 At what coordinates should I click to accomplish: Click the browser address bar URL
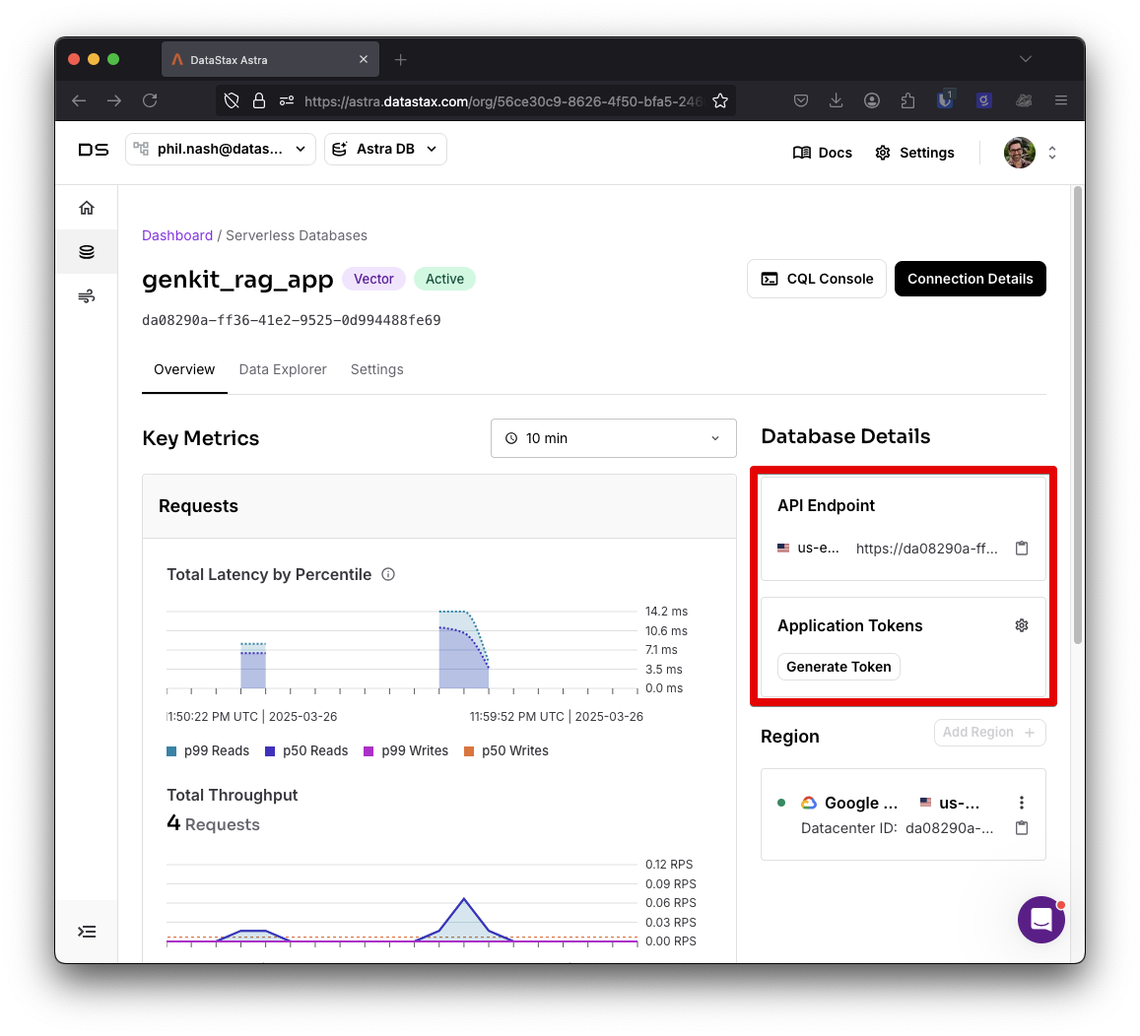503,101
